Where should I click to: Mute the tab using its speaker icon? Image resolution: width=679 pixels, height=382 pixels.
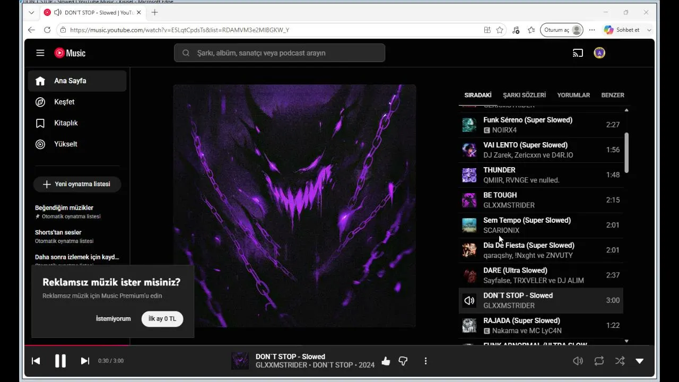[x=57, y=12]
